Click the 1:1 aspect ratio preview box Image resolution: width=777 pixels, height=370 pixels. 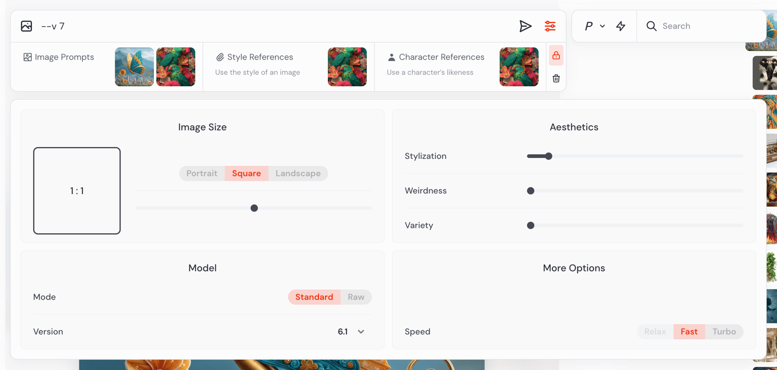coord(77,191)
